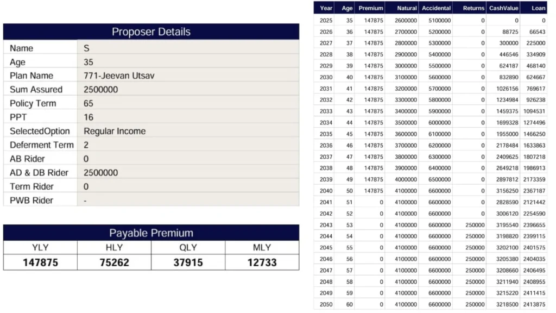Select the CashValue column header
This screenshot has width=556, height=313.
[x=503, y=8]
